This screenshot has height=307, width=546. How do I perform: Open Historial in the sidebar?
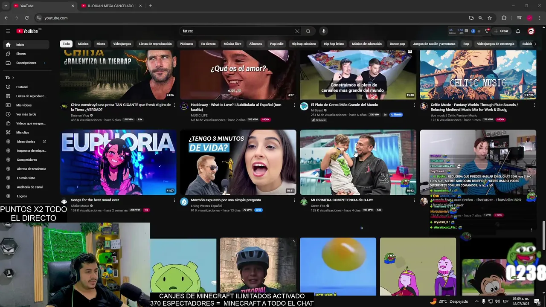point(27,87)
